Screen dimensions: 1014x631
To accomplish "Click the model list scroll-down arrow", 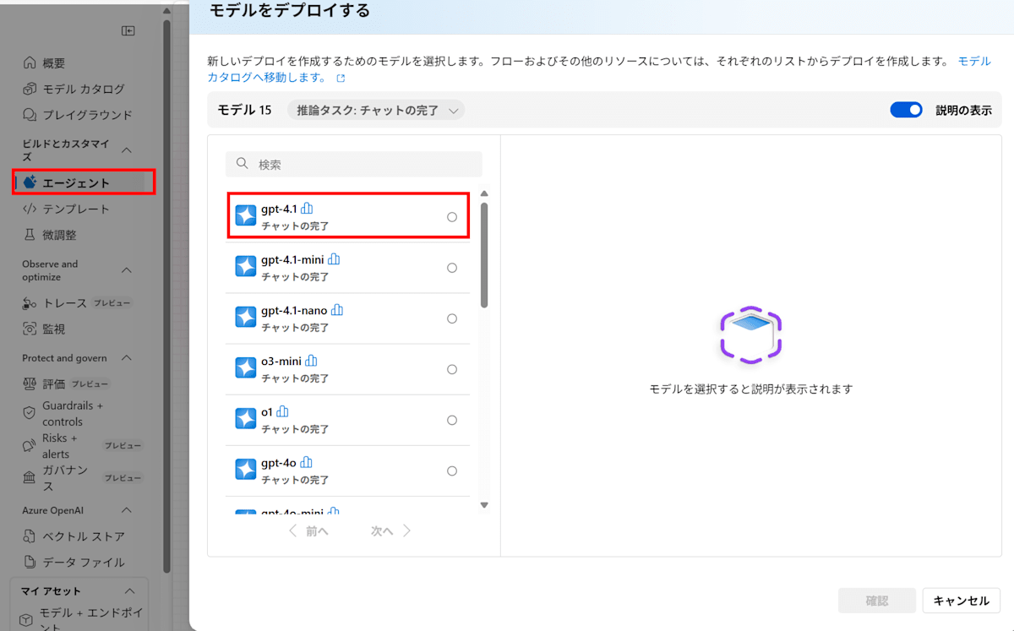I will [x=484, y=505].
